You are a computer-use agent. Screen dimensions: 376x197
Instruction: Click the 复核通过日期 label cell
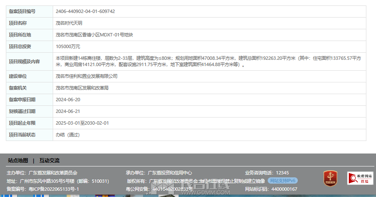coord(30,111)
